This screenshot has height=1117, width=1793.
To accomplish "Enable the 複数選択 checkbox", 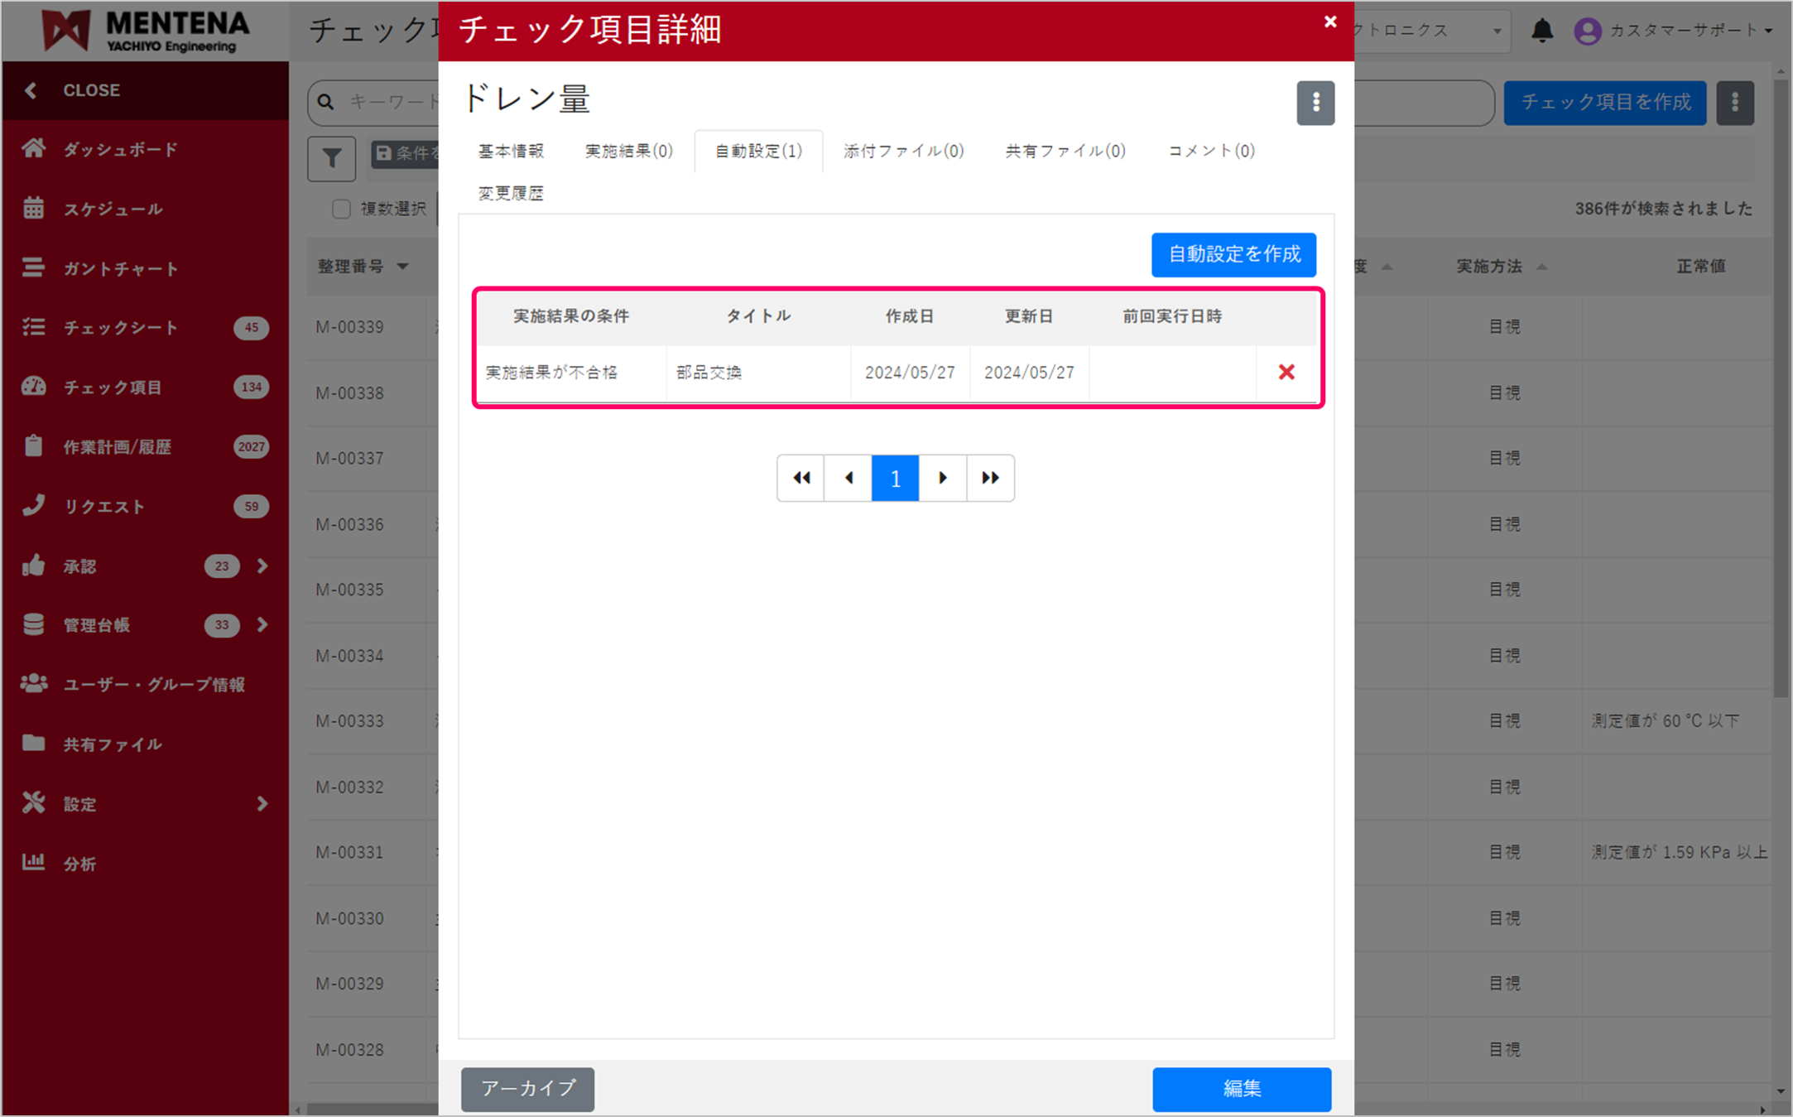I will coord(341,209).
